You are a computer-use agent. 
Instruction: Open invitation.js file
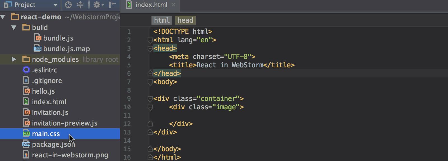tap(50, 112)
